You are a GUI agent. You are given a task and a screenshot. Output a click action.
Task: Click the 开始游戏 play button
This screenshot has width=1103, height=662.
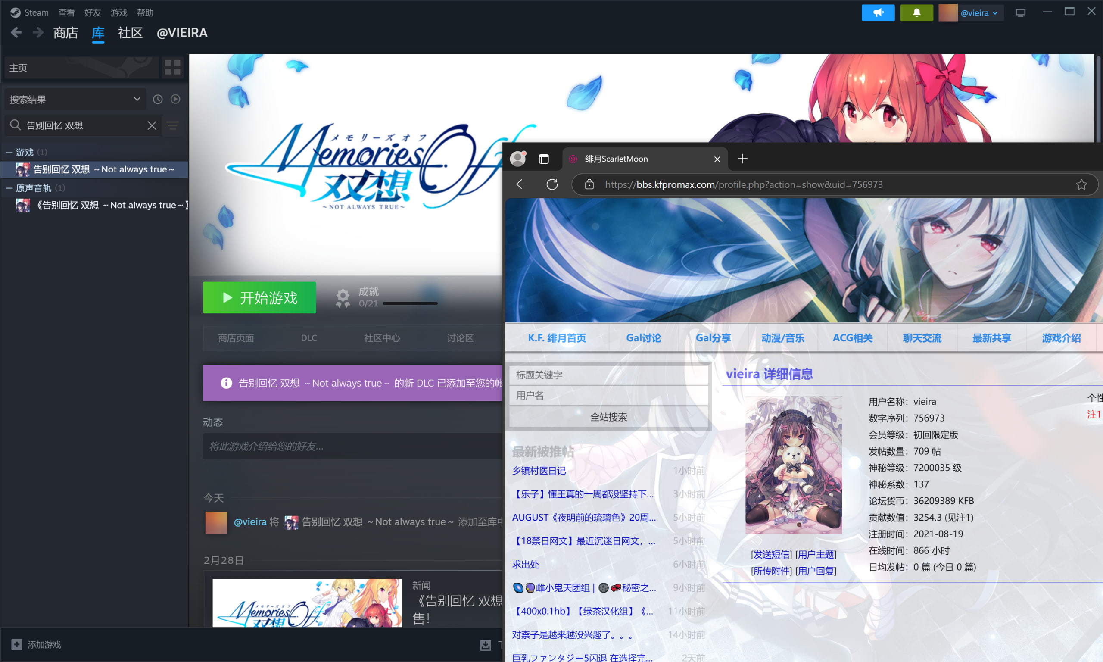coord(259,297)
